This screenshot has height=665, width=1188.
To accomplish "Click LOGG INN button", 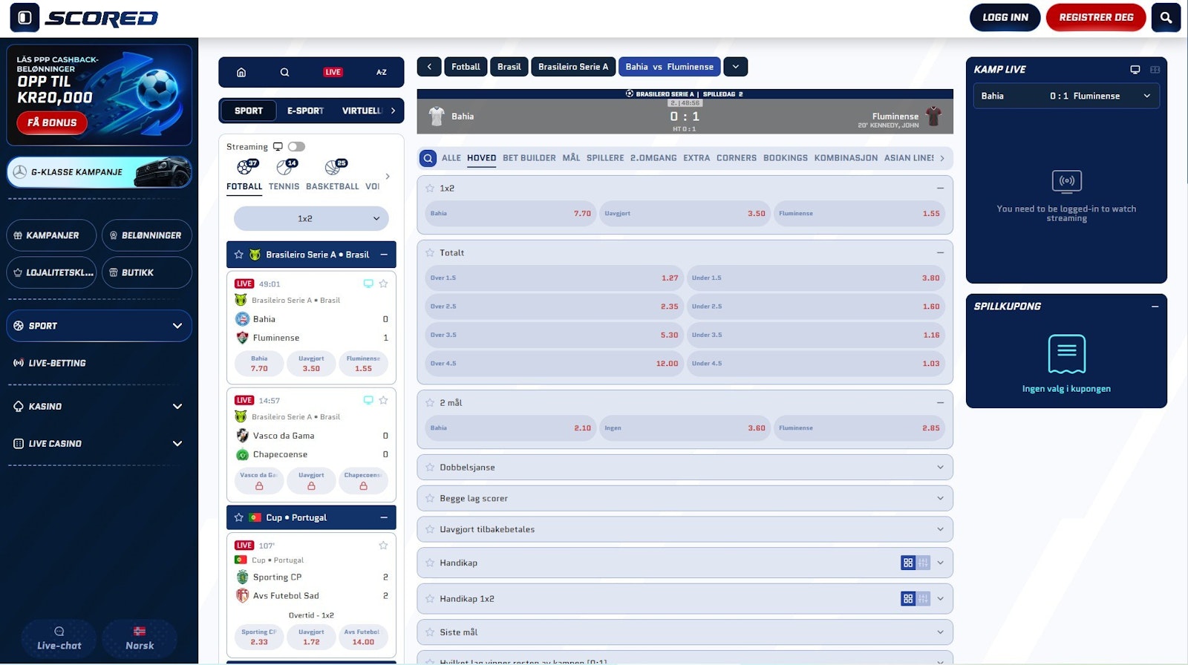I will coord(1005,18).
